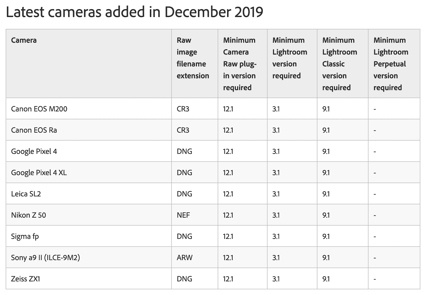Click Minimum Lightroom Perpetual version required header
This screenshot has width=426, height=295.
(391, 64)
